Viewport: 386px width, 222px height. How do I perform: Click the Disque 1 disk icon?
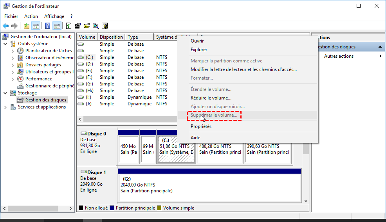click(84, 172)
